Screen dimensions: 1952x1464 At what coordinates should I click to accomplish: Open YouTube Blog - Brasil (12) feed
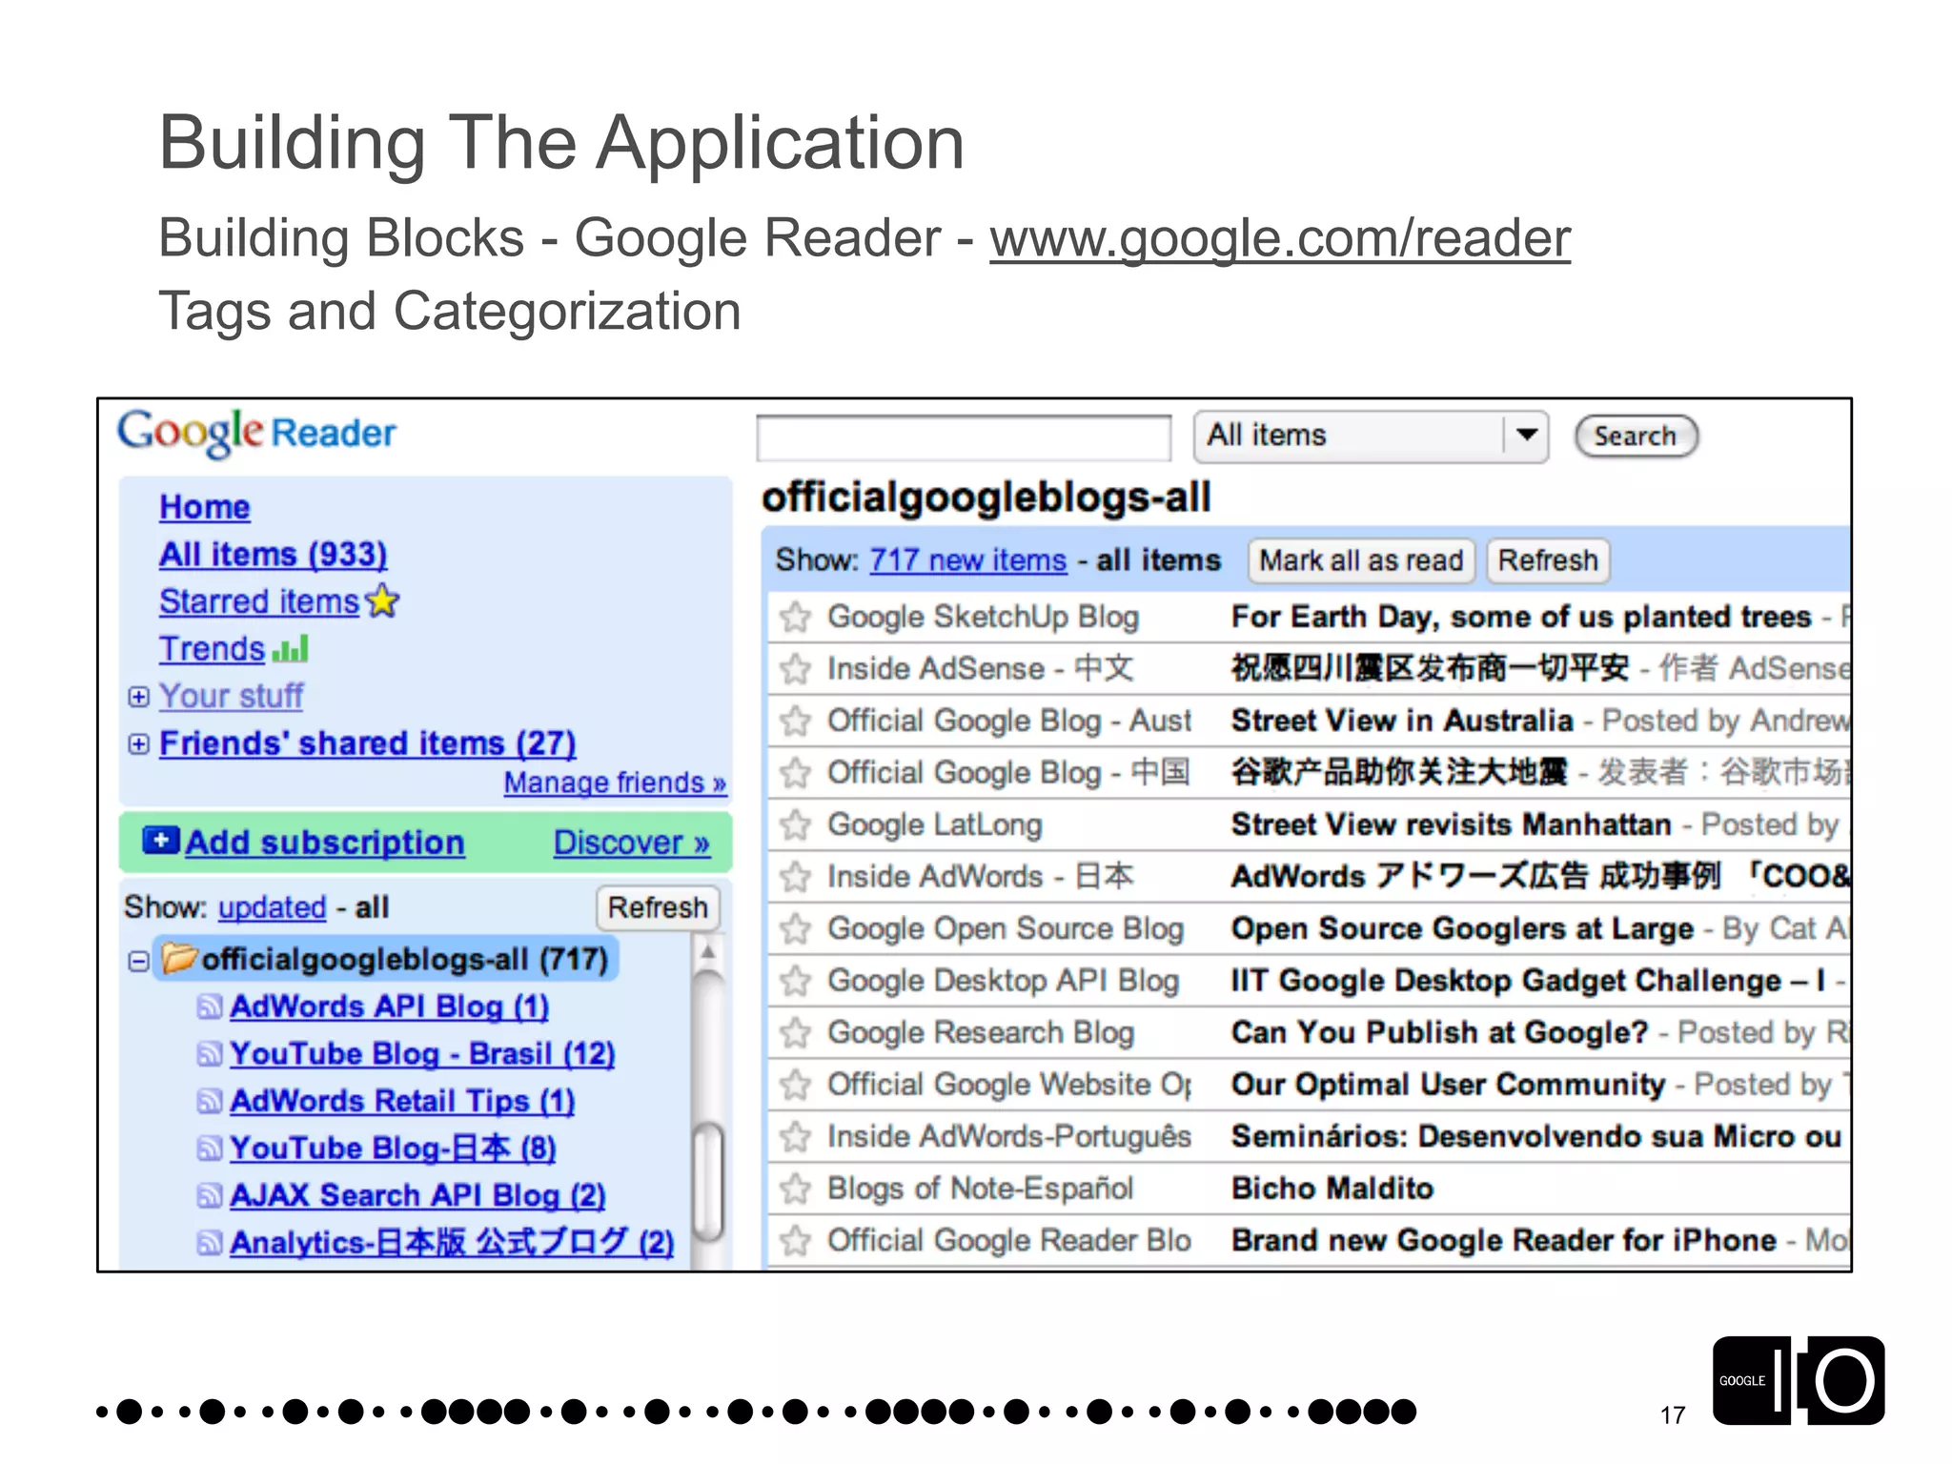click(423, 1053)
